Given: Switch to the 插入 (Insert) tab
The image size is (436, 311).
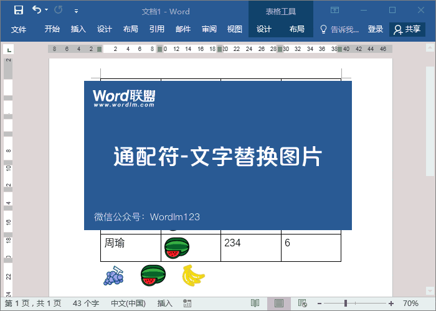Looking at the screenshot, I should coord(78,29).
